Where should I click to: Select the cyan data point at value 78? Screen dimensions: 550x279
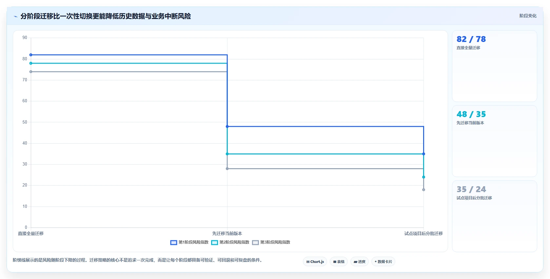point(31,63)
